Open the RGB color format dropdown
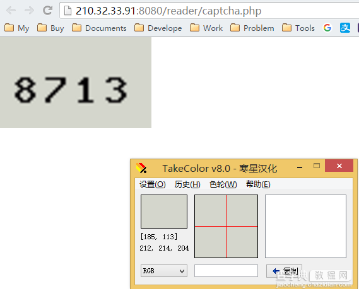Viewport: 359px width, 289px height. click(x=164, y=271)
